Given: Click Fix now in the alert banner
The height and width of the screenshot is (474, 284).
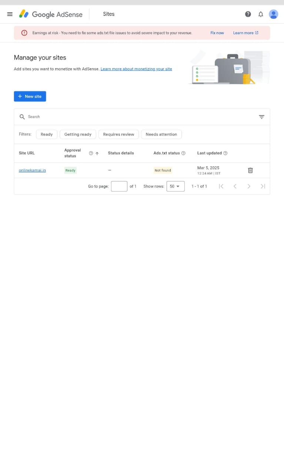Looking at the screenshot, I should coord(217,33).
